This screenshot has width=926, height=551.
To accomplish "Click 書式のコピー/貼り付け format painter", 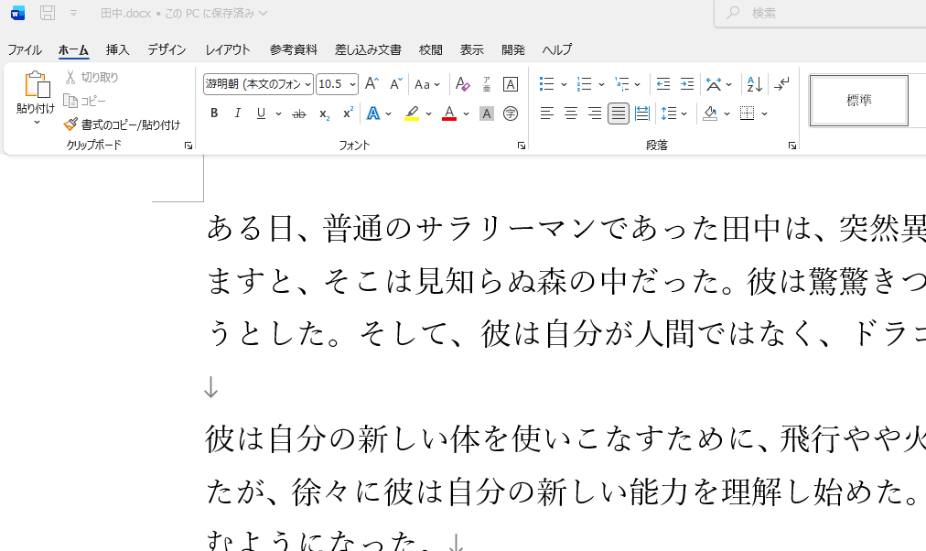I will coord(123,124).
